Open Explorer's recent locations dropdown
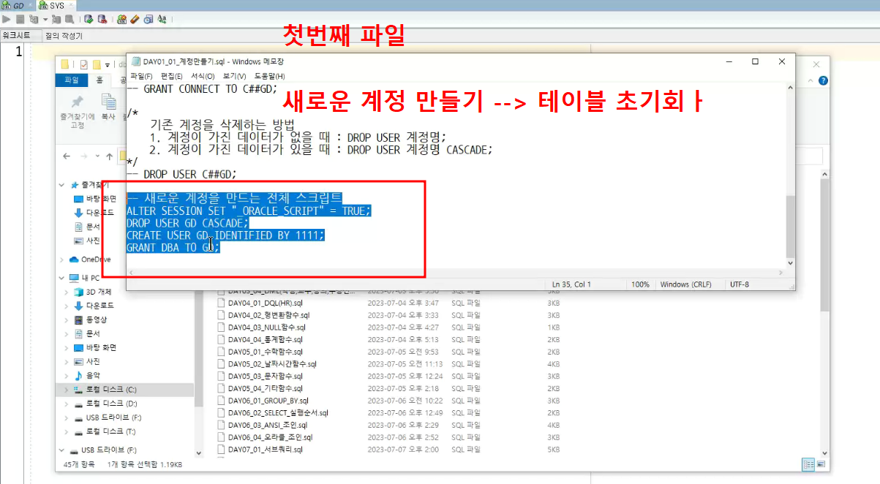The width and height of the screenshot is (880, 484). click(97, 156)
